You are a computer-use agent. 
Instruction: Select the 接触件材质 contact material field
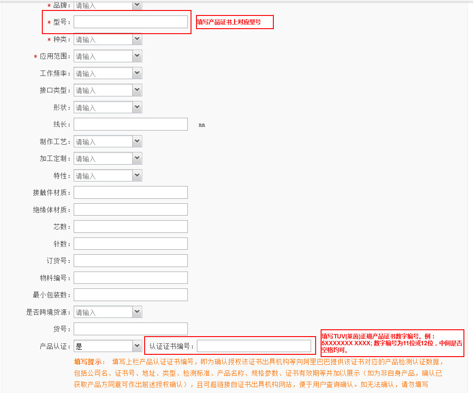click(131, 192)
